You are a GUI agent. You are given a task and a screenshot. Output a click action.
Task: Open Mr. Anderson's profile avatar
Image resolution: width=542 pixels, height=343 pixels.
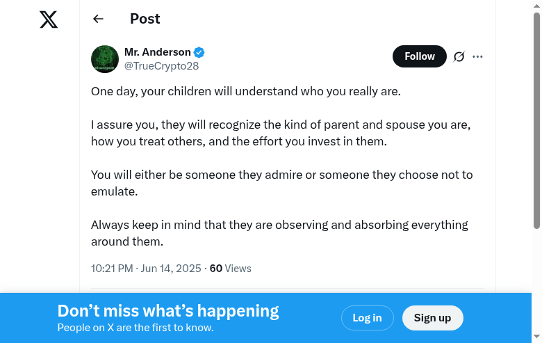click(105, 59)
